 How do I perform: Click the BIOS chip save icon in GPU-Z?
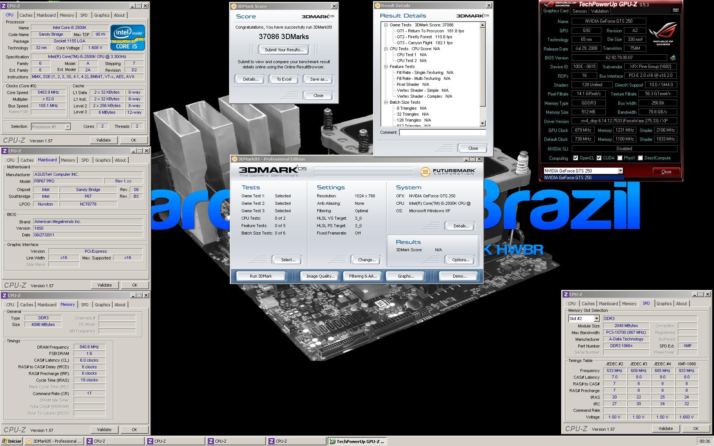tap(673, 58)
